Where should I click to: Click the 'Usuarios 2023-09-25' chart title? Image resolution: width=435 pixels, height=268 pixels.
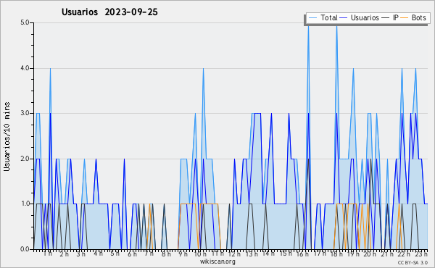point(109,12)
